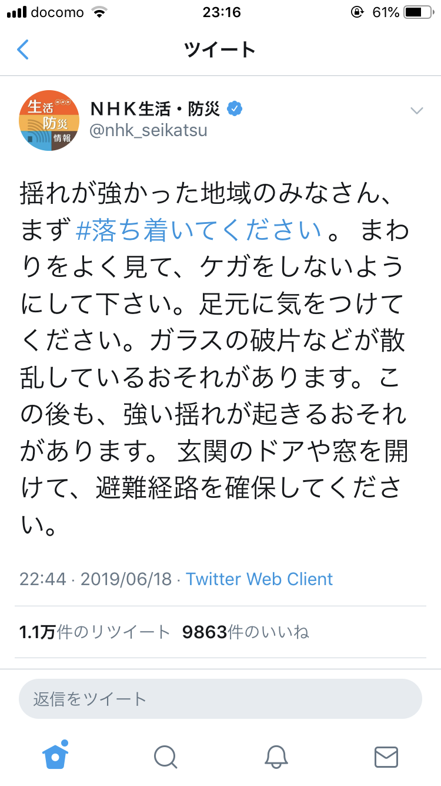
Task: Tap the back arrow icon
Action: point(23,50)
